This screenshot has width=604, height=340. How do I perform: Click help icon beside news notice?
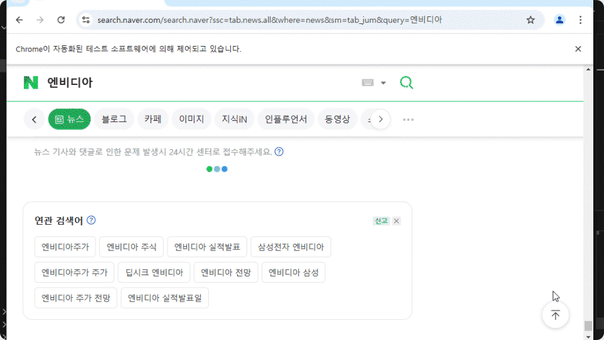(x=279, y=152)
